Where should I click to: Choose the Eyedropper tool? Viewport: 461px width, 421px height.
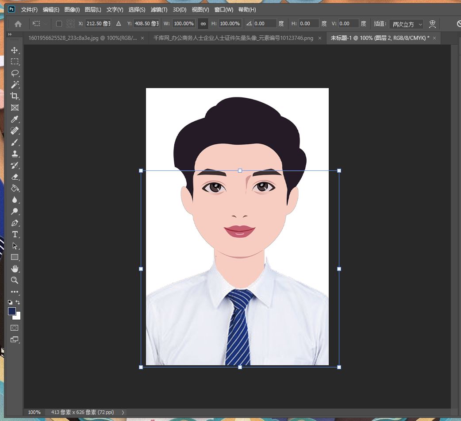click(15, 120)
